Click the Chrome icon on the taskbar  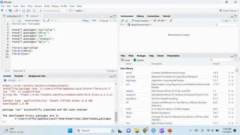click(x=145, y=130)
